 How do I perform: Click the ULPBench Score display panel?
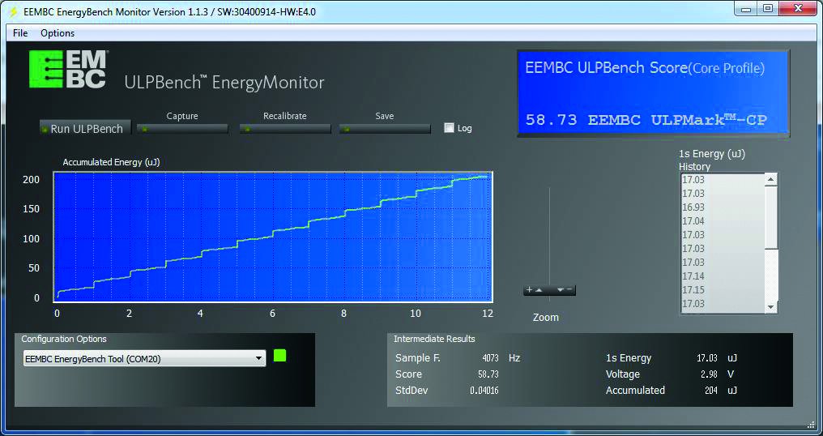(x=653, y=94)
